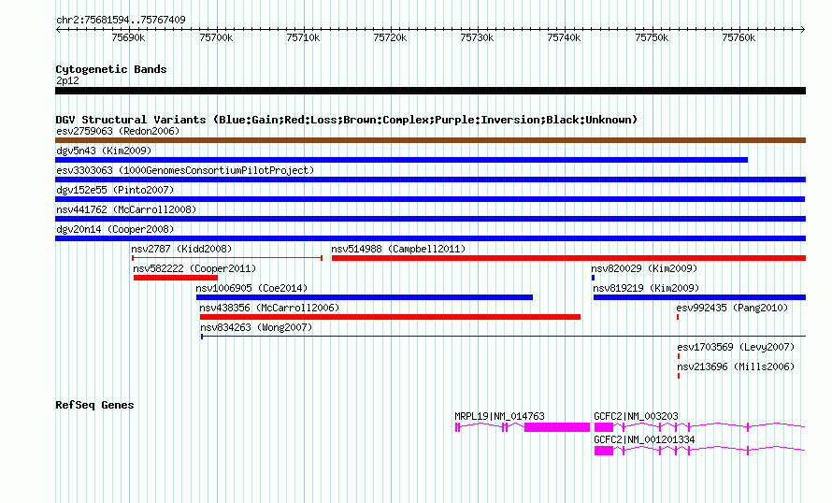
Task: Select the blue nsv1006905 gain bar
Action: pyautogui.click(x=365, y=297)
